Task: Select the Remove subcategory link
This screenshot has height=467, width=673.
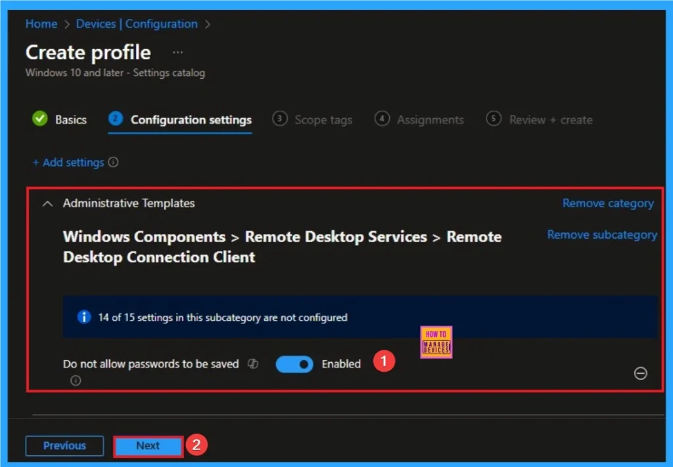Action: coord(602,234)
